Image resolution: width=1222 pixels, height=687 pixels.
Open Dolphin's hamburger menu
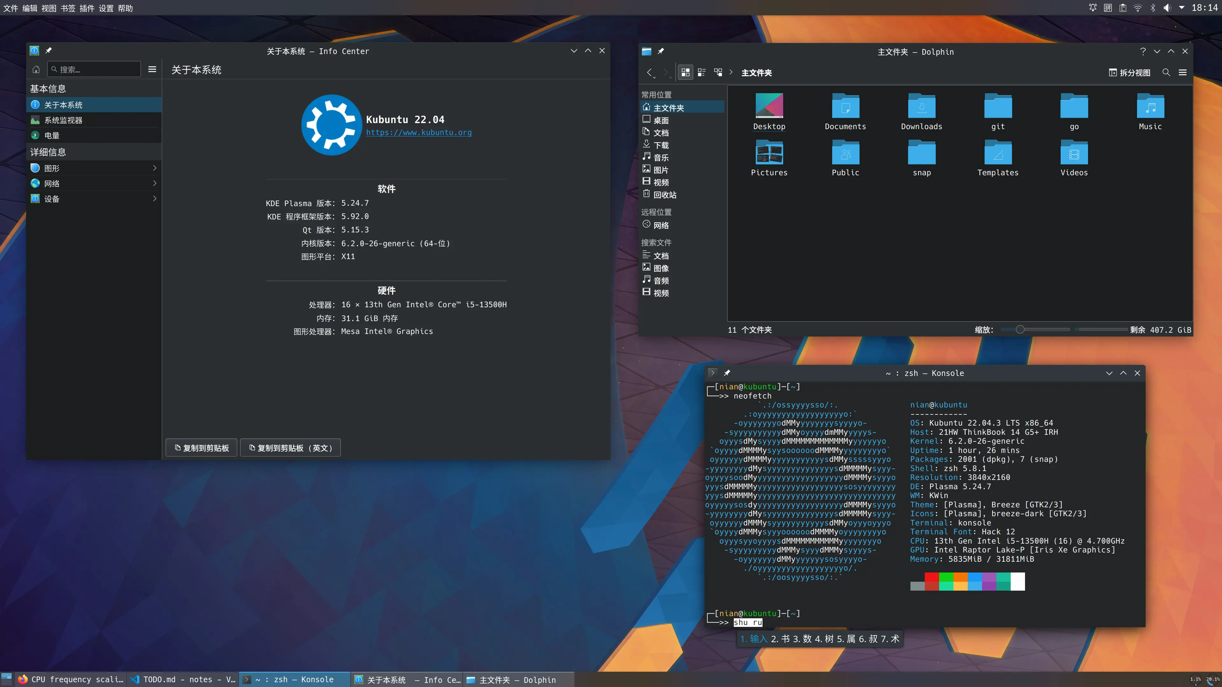tap(1183, 73)
